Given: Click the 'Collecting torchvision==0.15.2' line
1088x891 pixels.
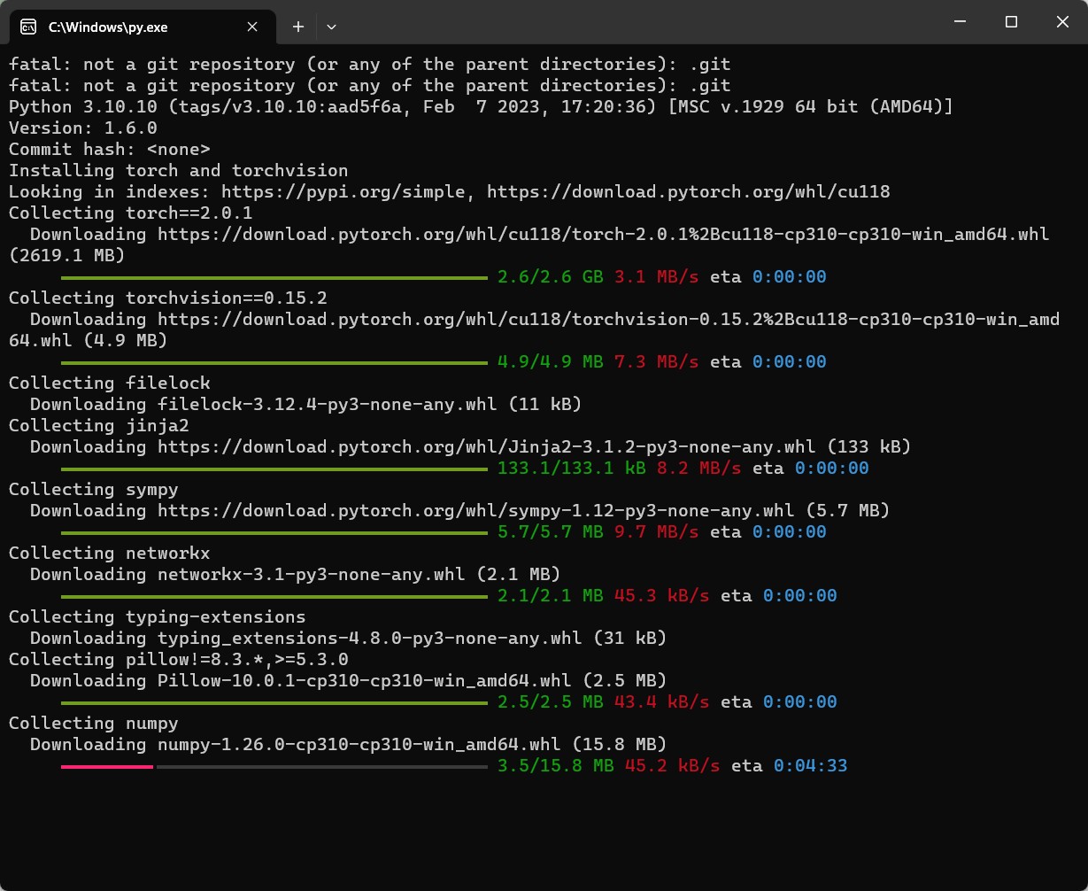Looking at the screenshot, I should point(168,298).
